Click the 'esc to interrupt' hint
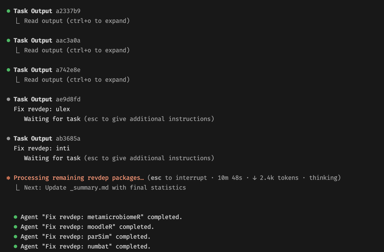 click(179, 178)
